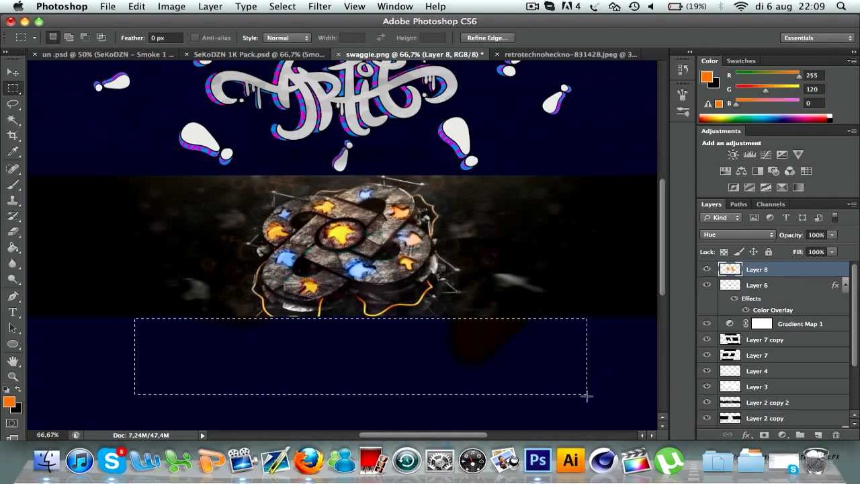Select the Clone Stamp tool
Image resolution: width=860 pixels, height=484 pixels.
tap(13, 200)
